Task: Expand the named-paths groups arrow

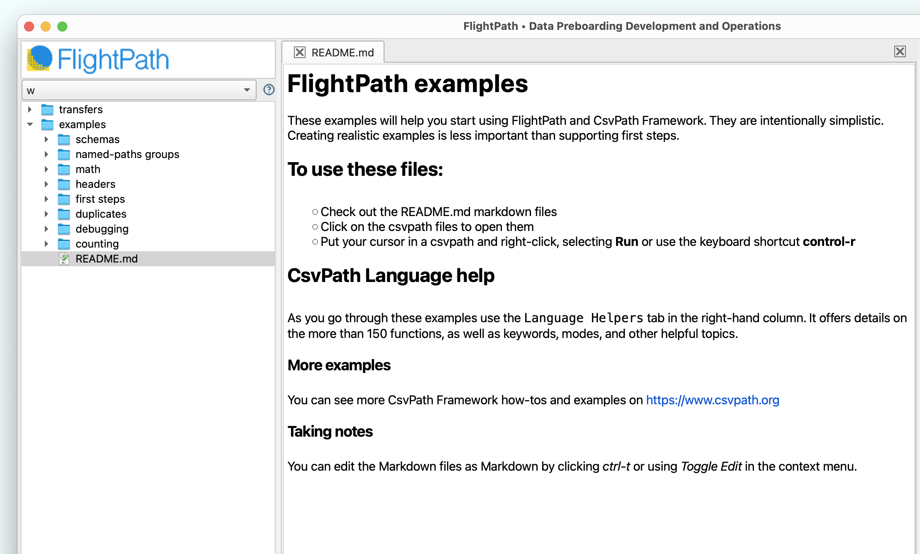Action: coord(46,154)
